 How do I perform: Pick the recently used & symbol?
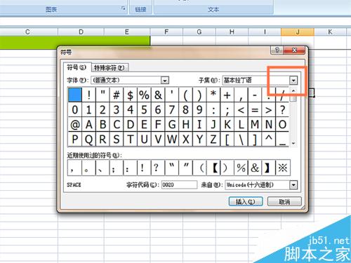click(x=255, y=168)
